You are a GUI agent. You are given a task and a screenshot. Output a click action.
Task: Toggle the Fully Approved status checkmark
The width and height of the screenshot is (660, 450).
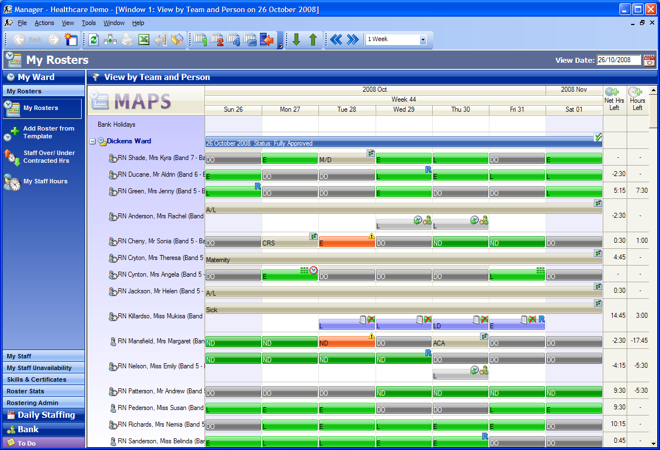(x=598, y=137)
